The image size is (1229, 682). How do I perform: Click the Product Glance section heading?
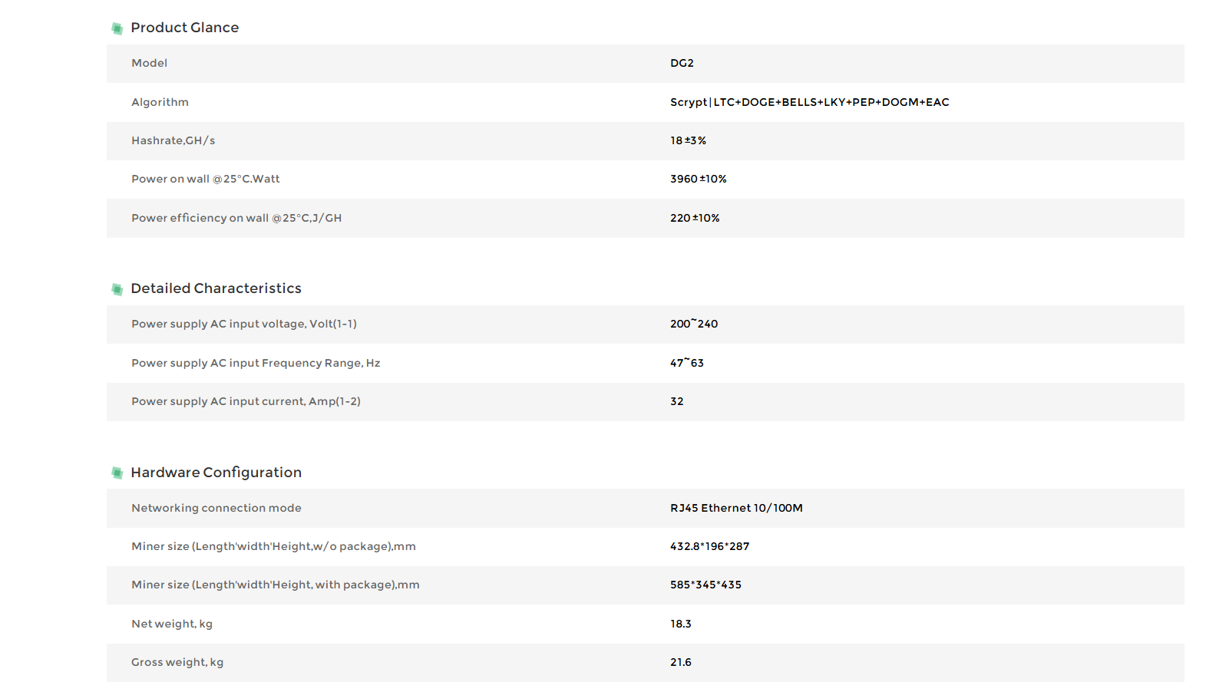tap(184, 28)
